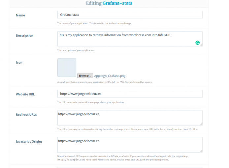This screenshot has height=168, width=229.
Task: Click the Javascript Origins text area
Action: click(x=130, y=145)
